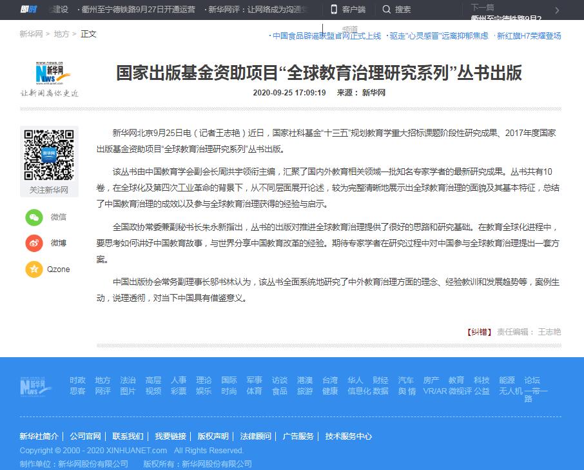Click the Qzone star icon
Viewport: 584px width, 470px height.
click(x=34, y=269)
